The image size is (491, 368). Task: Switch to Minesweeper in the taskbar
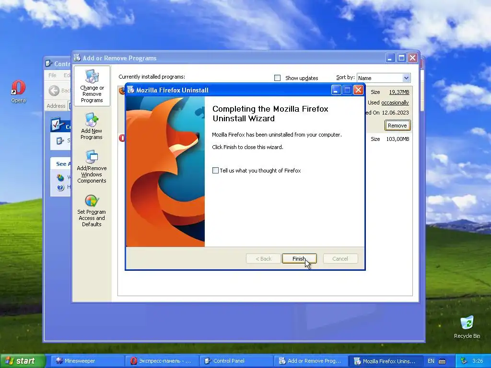click(87, 361)
